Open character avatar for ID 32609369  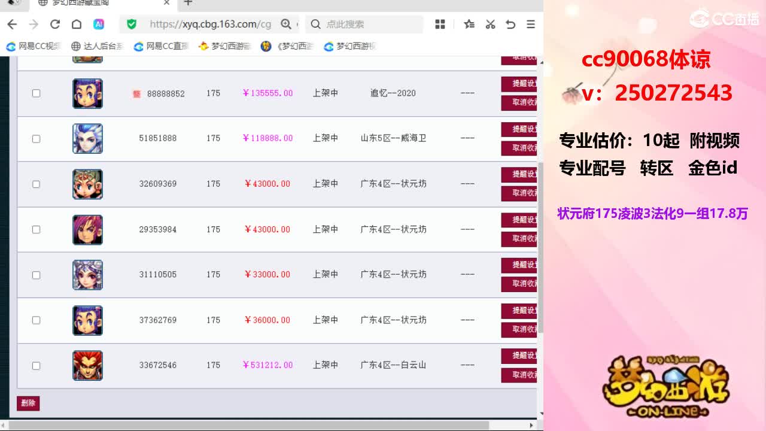click(87, 184)
